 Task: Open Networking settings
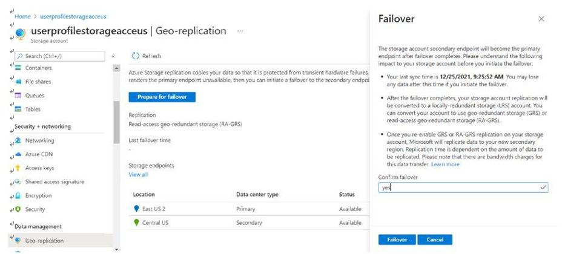[39, 140]
